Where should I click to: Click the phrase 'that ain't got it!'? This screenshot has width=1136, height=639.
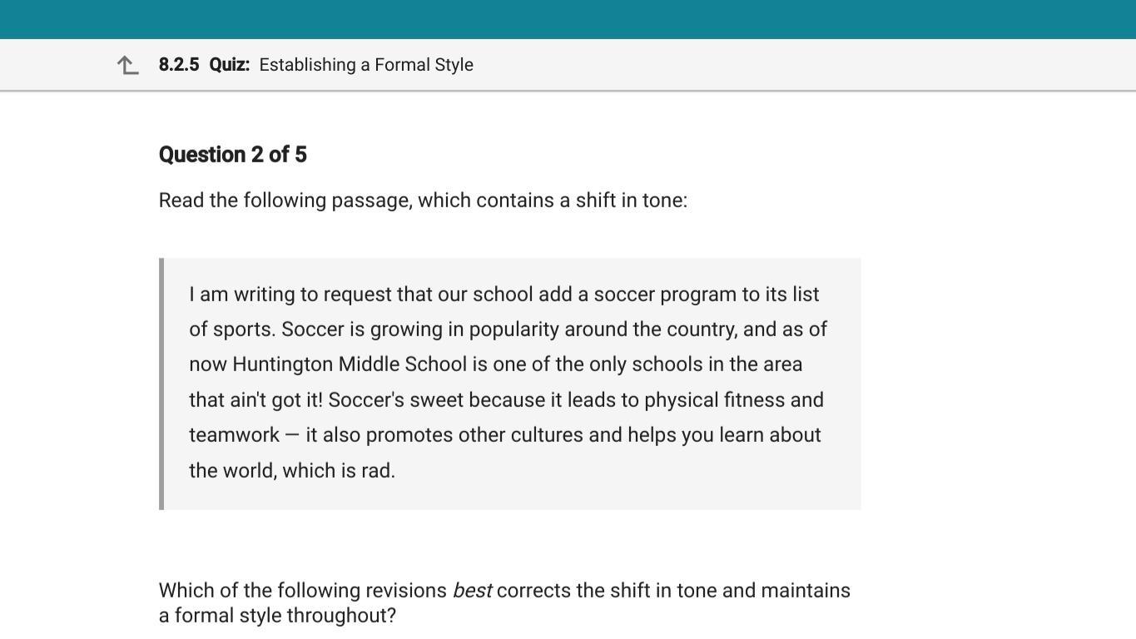point(255,400)
